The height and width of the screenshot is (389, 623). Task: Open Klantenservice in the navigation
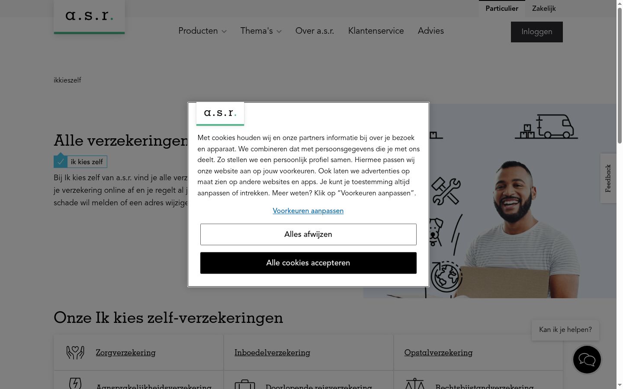(x=376, y=31)
